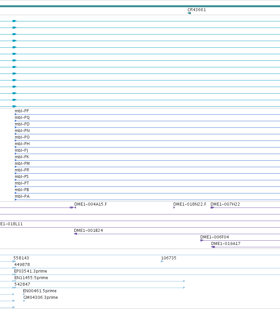Click the E1-018L11 feature label
This screenshot has height=309, width=280.
(12, 224)
